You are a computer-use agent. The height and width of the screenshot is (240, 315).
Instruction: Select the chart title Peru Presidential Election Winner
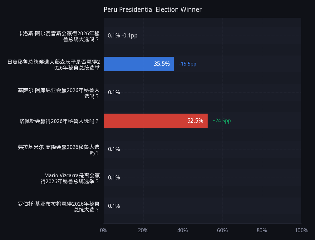click(x=152, y=9)
